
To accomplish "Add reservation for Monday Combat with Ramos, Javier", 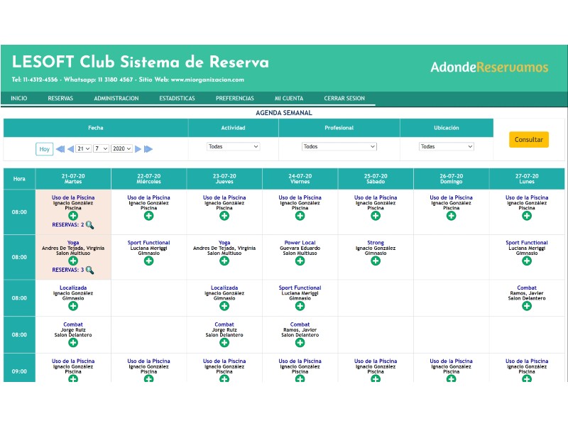I will point(527,306).
